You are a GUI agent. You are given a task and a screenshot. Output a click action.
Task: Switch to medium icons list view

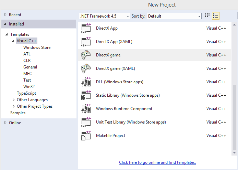216,16
